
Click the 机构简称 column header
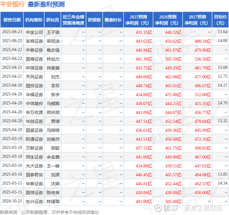(x=34, y=20)
